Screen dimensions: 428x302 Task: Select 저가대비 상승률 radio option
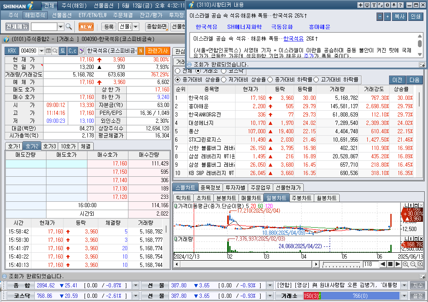(x=223, y=80)
